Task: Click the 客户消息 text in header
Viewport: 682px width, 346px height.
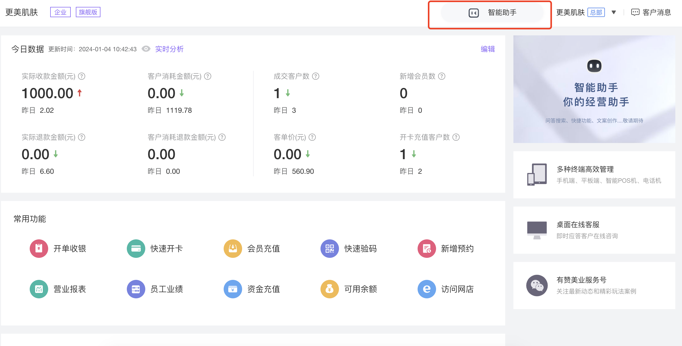Action: tap(657, 13)
